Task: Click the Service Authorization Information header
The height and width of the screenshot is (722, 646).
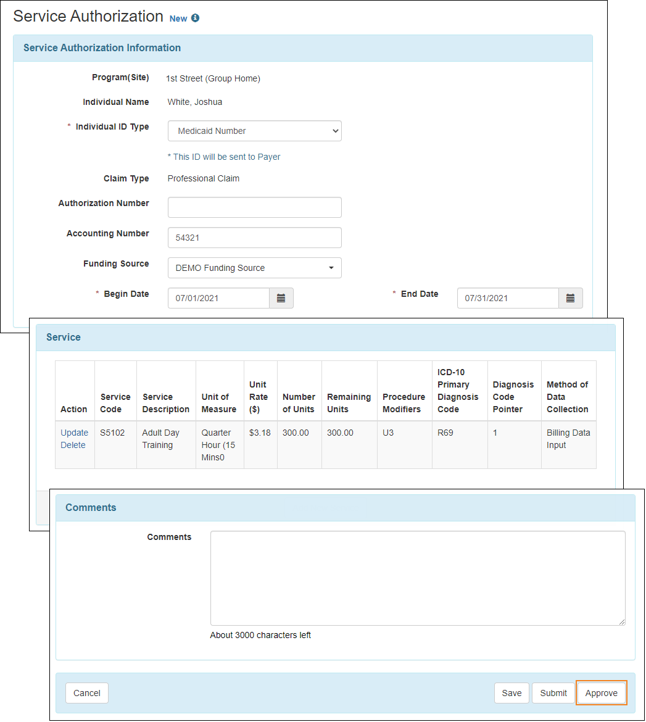Action: [x=102, y=48]
